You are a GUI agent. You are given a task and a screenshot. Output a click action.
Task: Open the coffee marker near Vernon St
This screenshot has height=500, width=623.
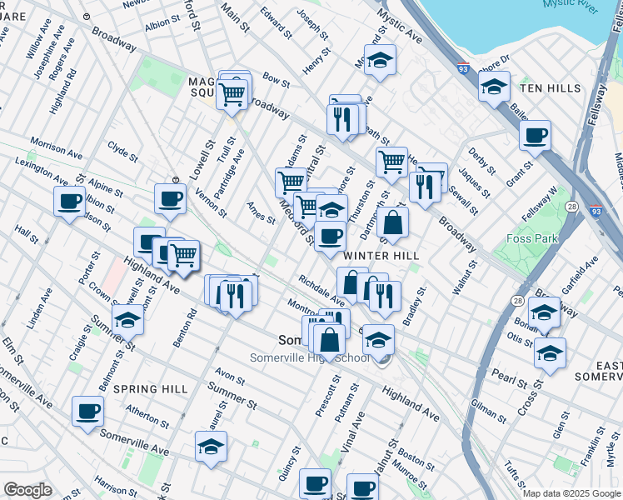pos(170,199)
